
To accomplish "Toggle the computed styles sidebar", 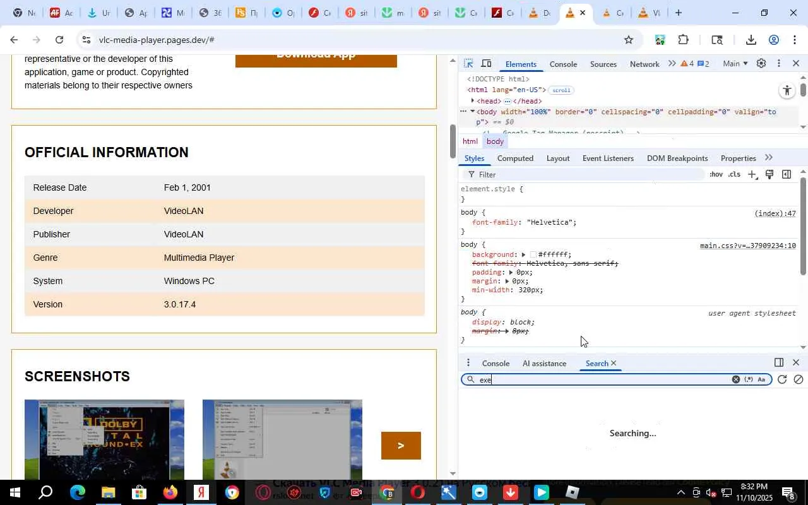I will [x=787, y=175].
